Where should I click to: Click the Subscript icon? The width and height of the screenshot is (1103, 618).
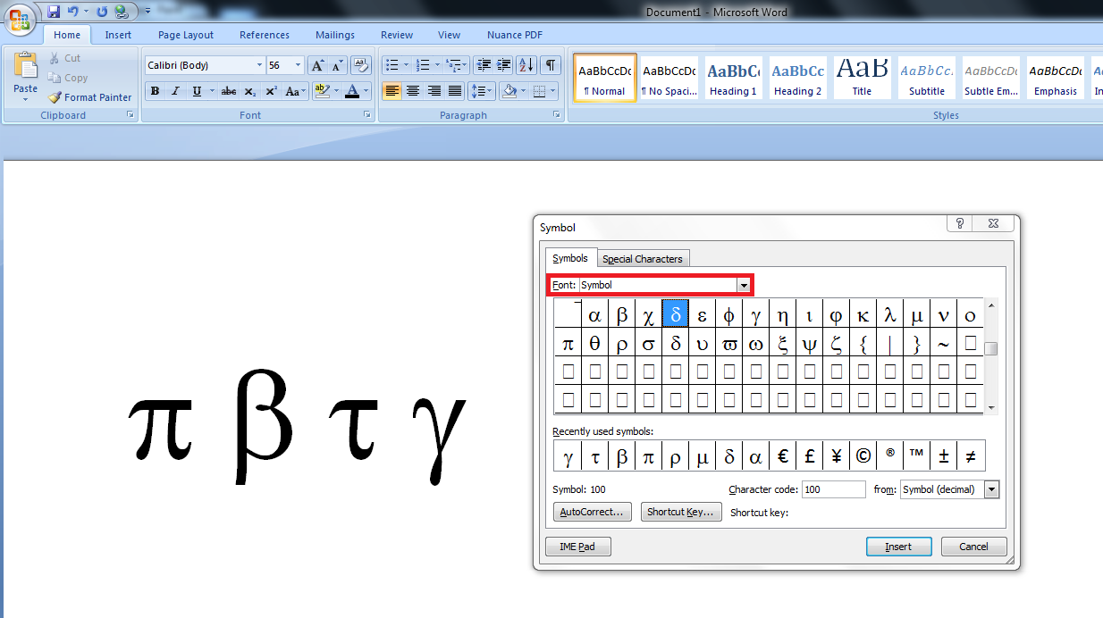click(x=249, y=91)
